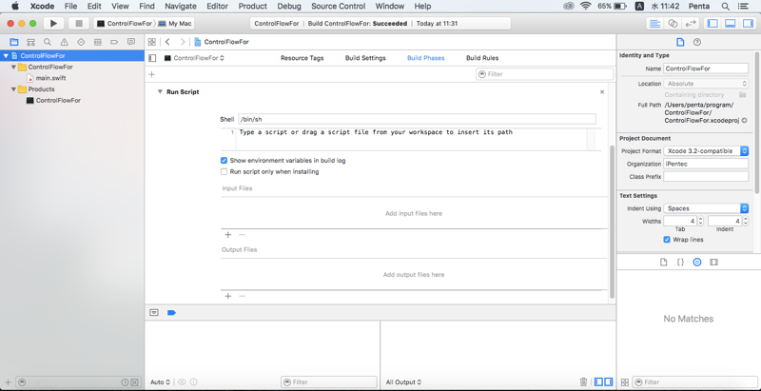
Task: Open the Editor menu
Action: [x=217, y=7]
